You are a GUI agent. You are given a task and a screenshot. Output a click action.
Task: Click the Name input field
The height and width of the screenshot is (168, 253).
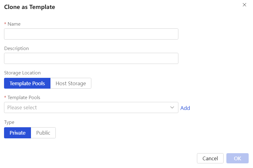91,34
